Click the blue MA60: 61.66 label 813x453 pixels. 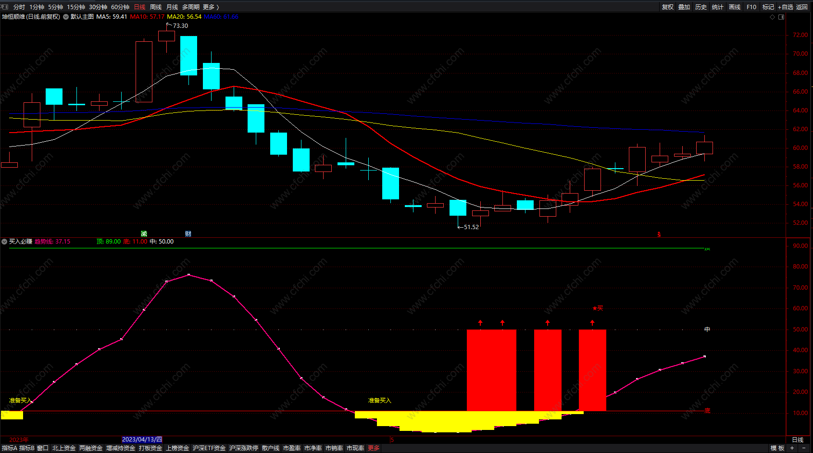pyautogui.click(x=221, y=17)
